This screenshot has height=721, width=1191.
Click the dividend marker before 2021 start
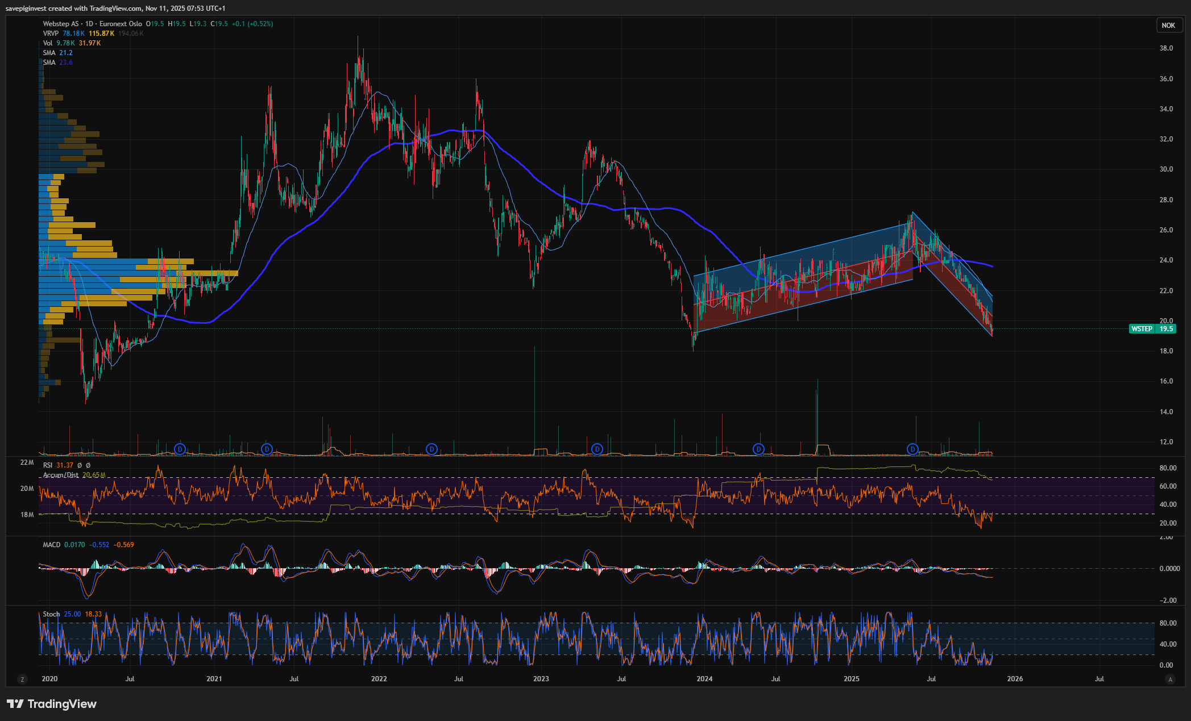(180, 449)
